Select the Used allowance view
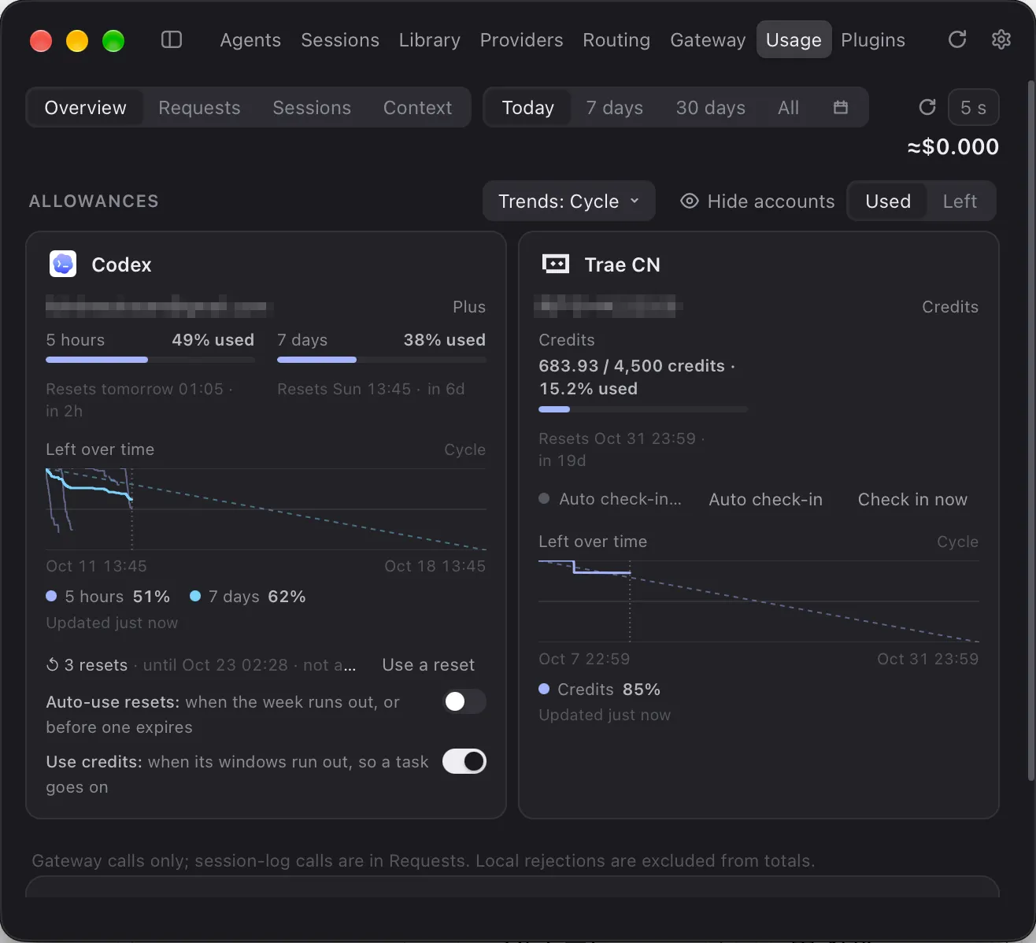The height and width of the screenshot is (943, 1036). coord(888,202)
